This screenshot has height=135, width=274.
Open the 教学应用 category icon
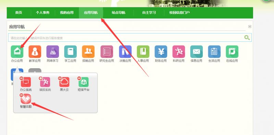tap(35, 52)
